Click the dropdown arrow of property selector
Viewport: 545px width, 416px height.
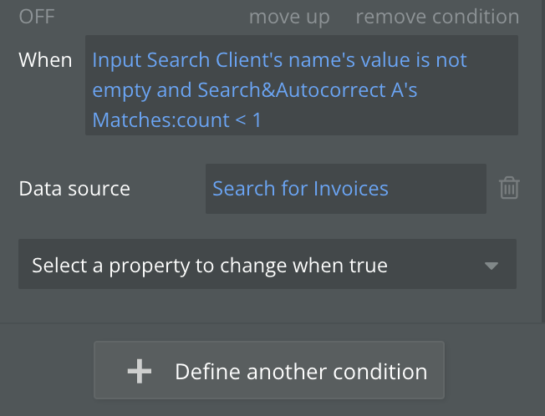click(x=492, y=266)
